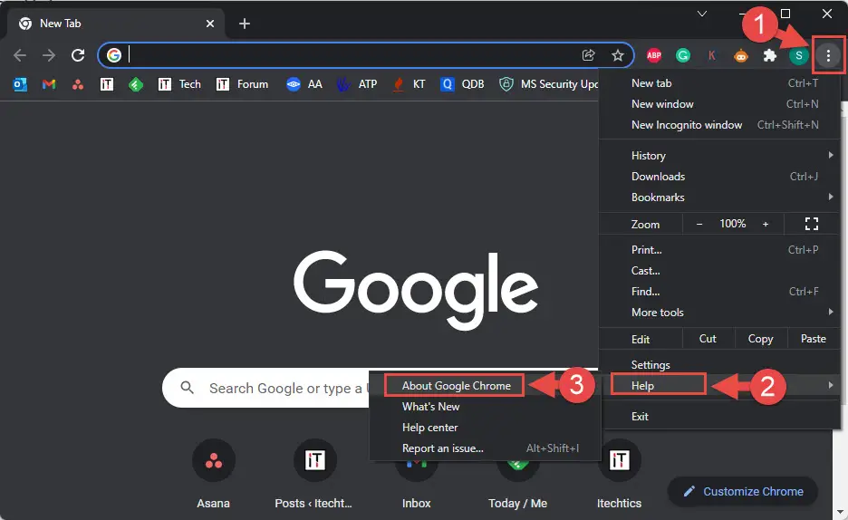Open the tab search dropdown arrow
Viewport: 848px width, 520px height.
(x=702, y=14)
